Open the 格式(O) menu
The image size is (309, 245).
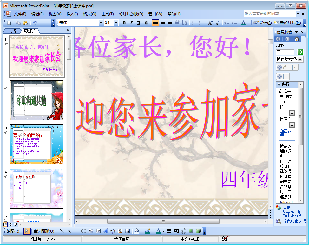click(89, 14)
